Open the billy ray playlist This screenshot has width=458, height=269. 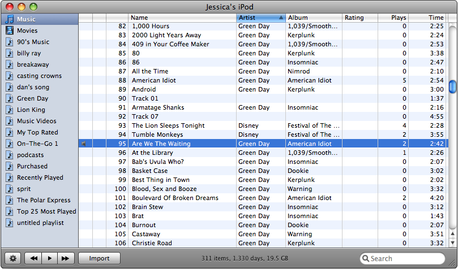click(40, 53)
